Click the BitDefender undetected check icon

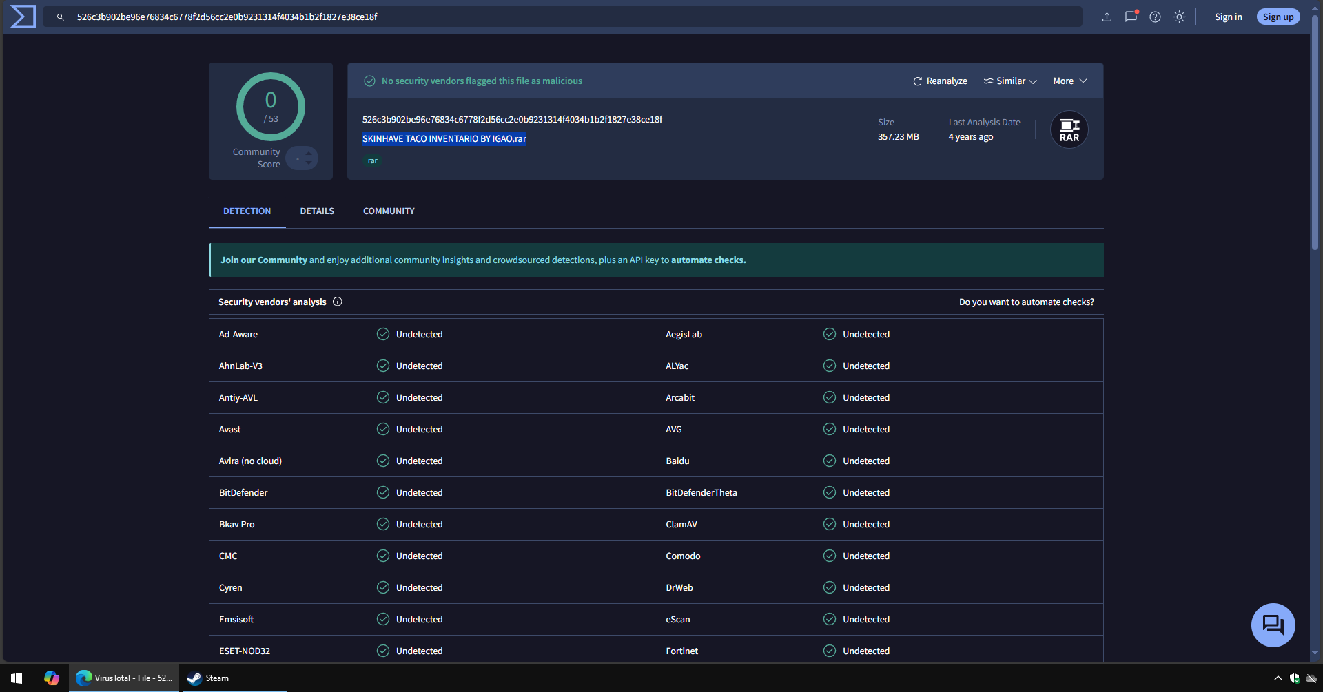(x=383, y=492)
